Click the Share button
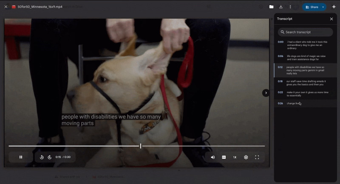This screenshot has height=184, width=340. pos(312,7)
